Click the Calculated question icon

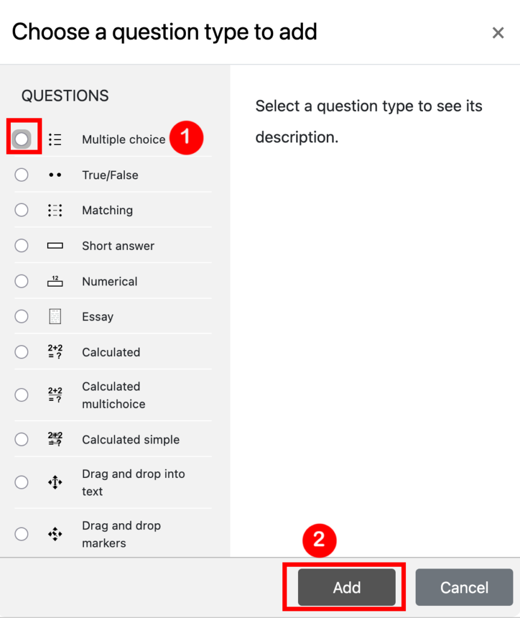(55, 352)
